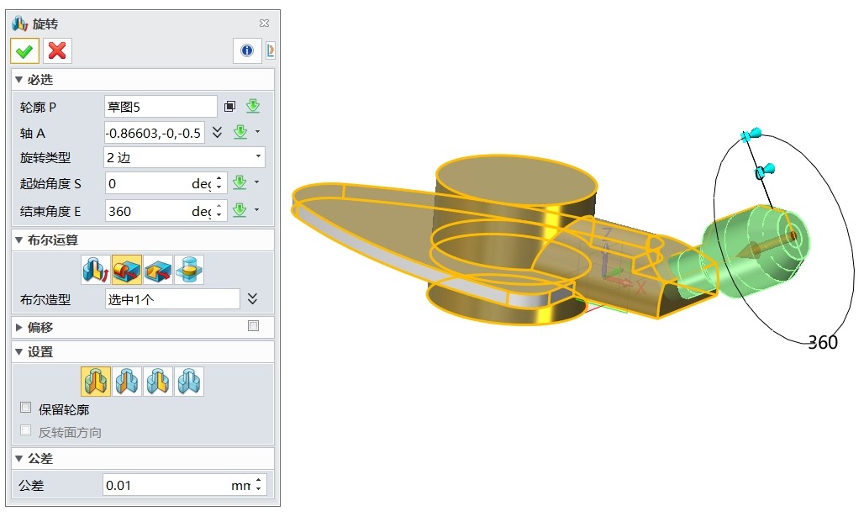Click green pick arrow for 轮廓 P
Viewport: 864px width, 527px height.
tap(253, 106)
